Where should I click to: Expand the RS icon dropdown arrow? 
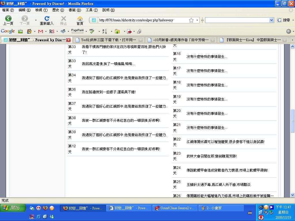pyautogui.click(x=57, y=31)
